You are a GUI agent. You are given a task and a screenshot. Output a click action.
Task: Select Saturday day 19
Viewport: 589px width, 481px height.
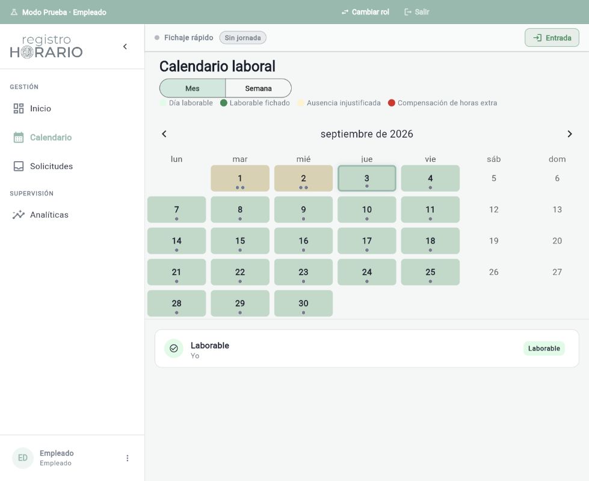pos(494,240)
